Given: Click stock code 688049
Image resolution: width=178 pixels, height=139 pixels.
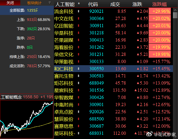Looking at the screenshot, I should [97, 83].
